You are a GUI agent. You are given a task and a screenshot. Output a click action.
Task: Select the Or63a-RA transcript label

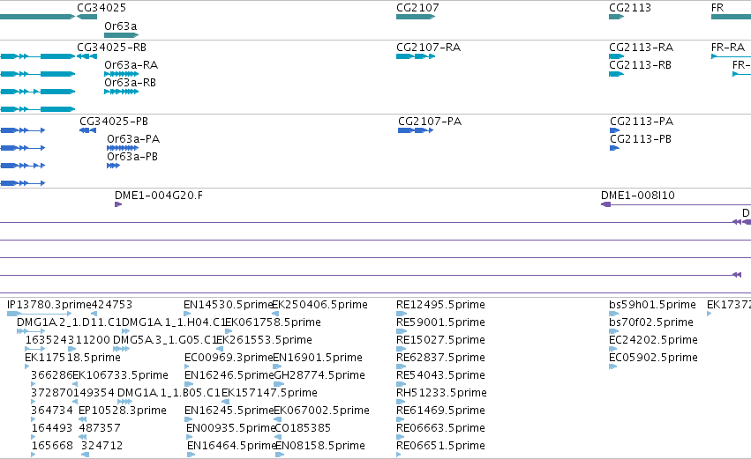pos(131,64)
